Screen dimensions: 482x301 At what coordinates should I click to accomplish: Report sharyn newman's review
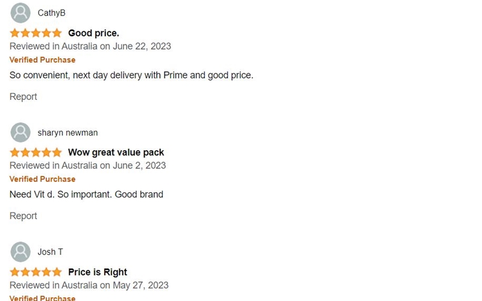coord(23,216)
